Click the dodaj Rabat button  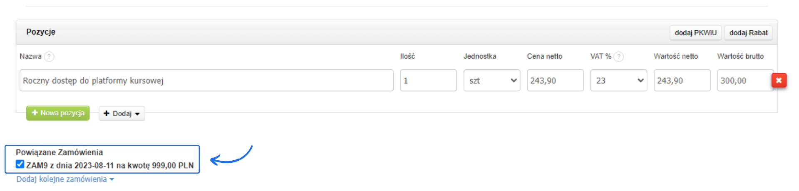point(748,33)
